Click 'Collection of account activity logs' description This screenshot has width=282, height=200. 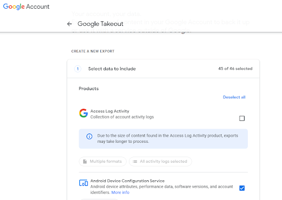pyautogui.click(x=122, y=117)
